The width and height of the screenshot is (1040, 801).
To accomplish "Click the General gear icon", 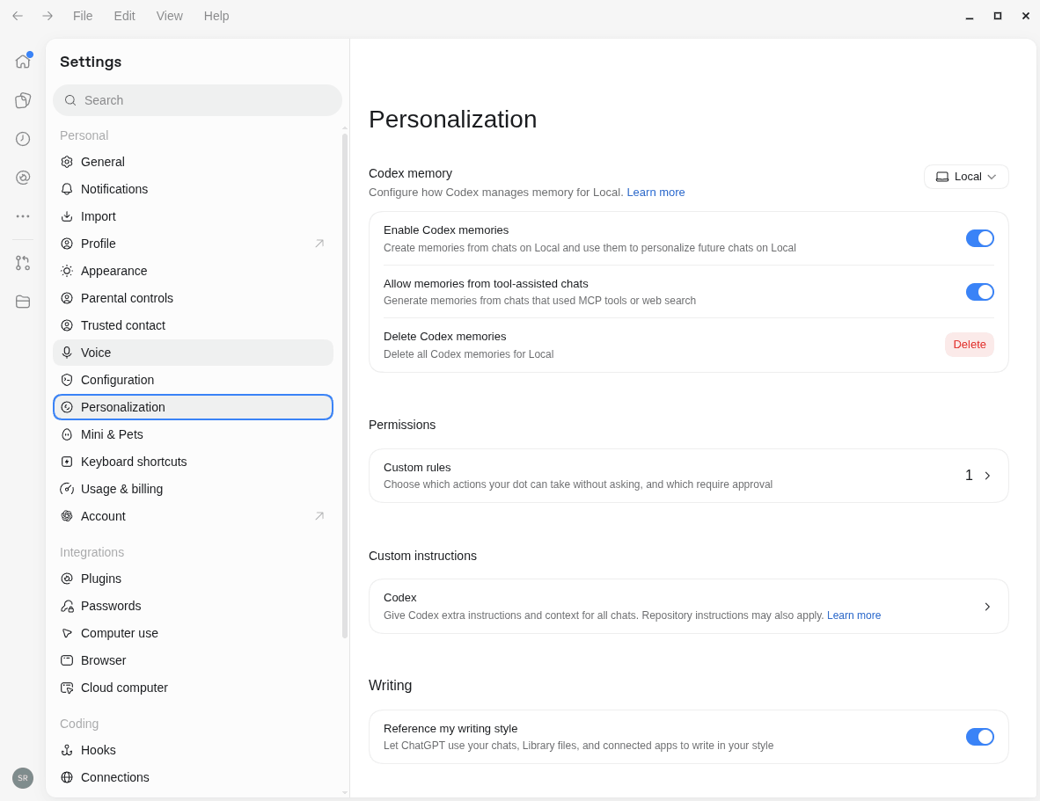I will click(x=67, y=162).
